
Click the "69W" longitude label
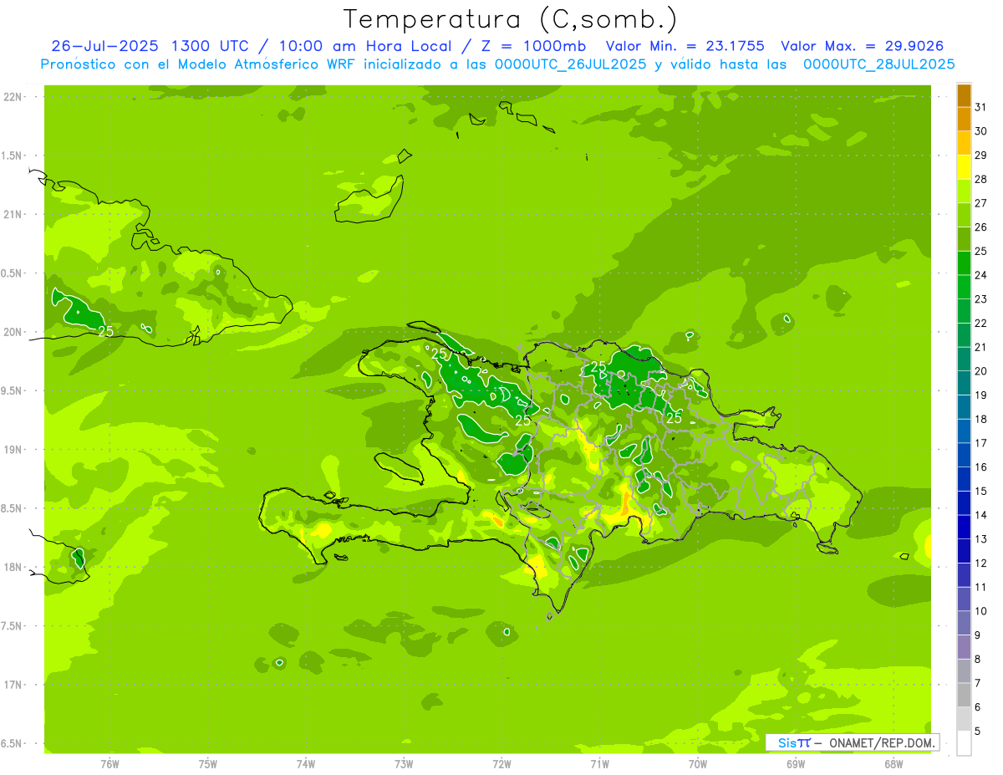(796, 764)
